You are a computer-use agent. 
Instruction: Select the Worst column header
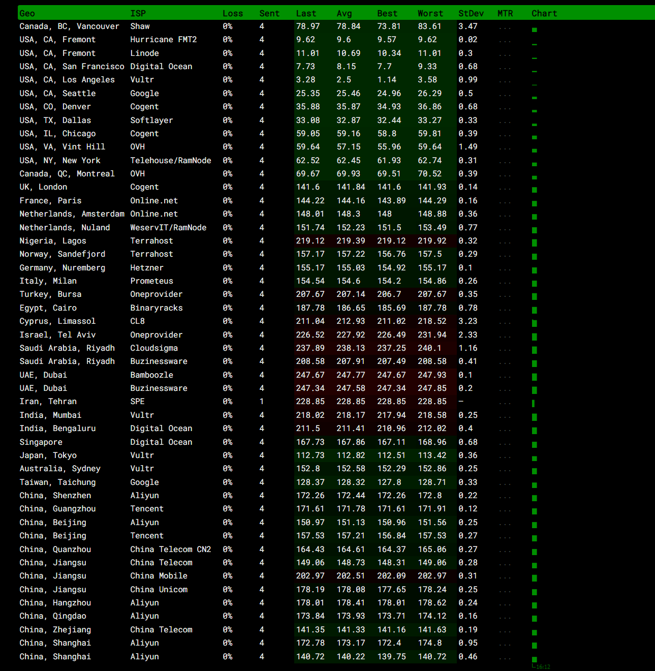430,14
